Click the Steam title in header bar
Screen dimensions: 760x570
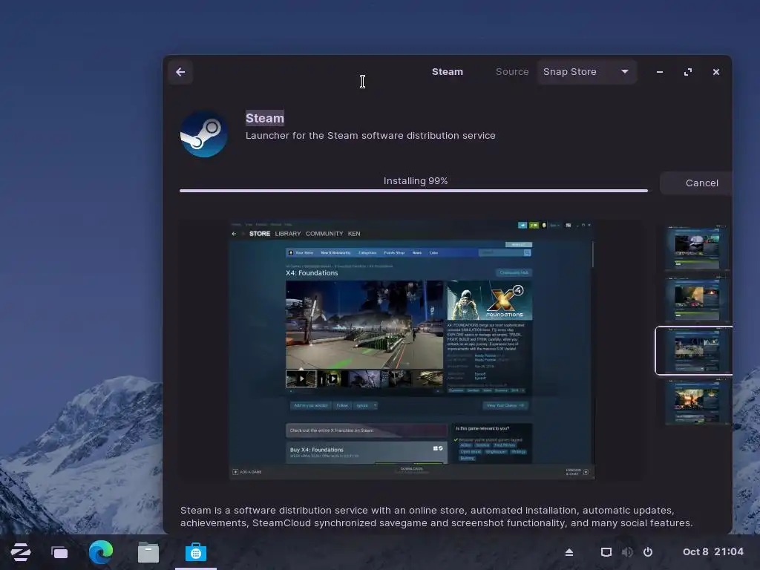[448, 72]
